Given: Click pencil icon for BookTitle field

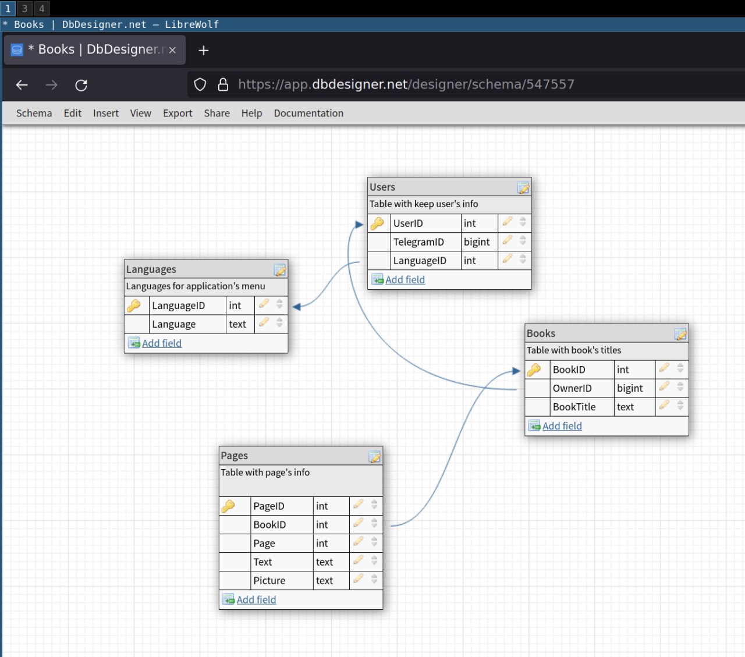Looking at the screenshot, I should click(664, 405).
